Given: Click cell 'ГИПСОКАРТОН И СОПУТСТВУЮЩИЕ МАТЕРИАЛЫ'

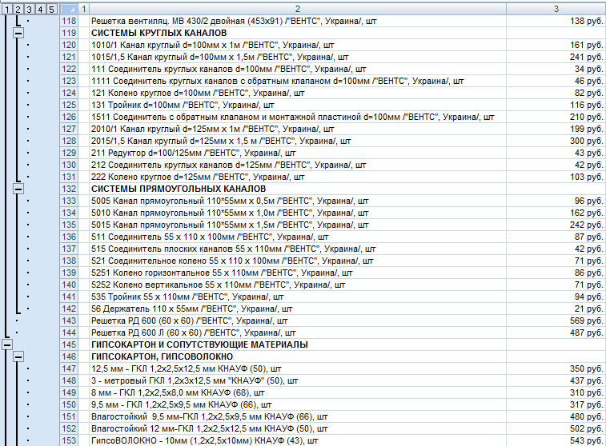Looking at the screenshot, I should click(298, 344).
